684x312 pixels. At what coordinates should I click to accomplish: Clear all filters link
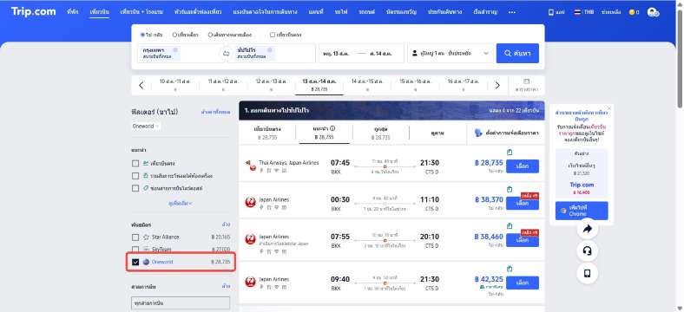215,112
